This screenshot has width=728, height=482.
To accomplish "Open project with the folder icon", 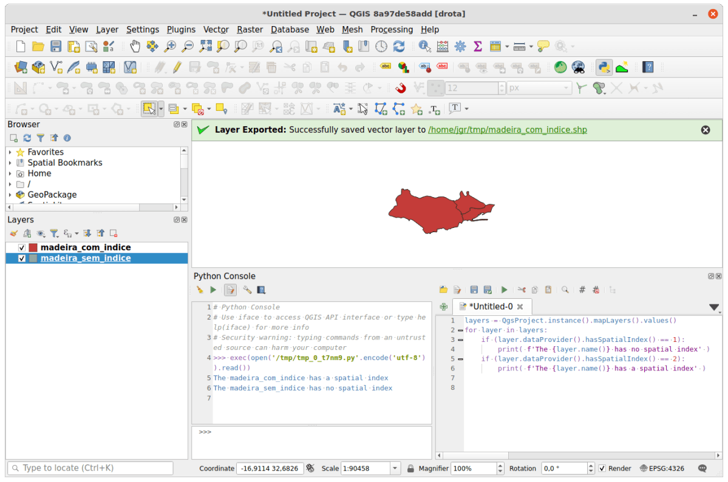I will tap(38, 46).
